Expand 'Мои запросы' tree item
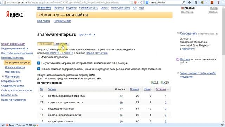The width and height of the screenshot is (225, 127). (x=3, y=77)
